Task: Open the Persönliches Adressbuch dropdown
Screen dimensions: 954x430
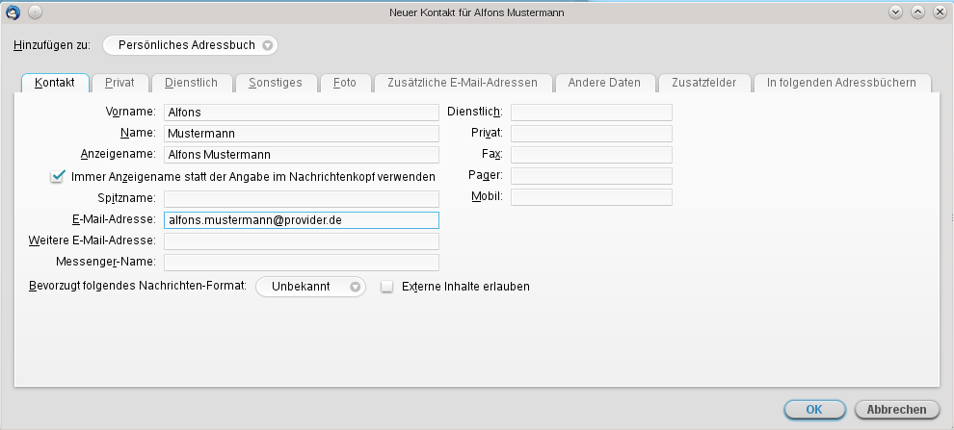Action: tap(191, 45)
